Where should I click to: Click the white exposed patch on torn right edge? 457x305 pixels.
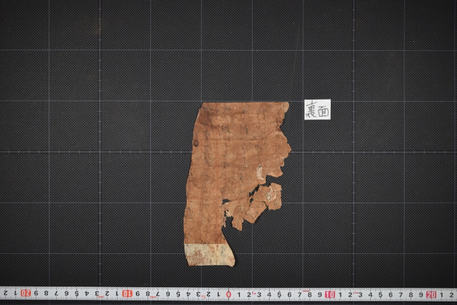[x=260, y=172]
